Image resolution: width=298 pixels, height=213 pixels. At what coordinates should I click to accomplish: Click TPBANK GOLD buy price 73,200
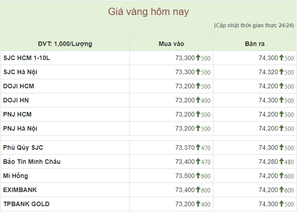pos(185,204)
